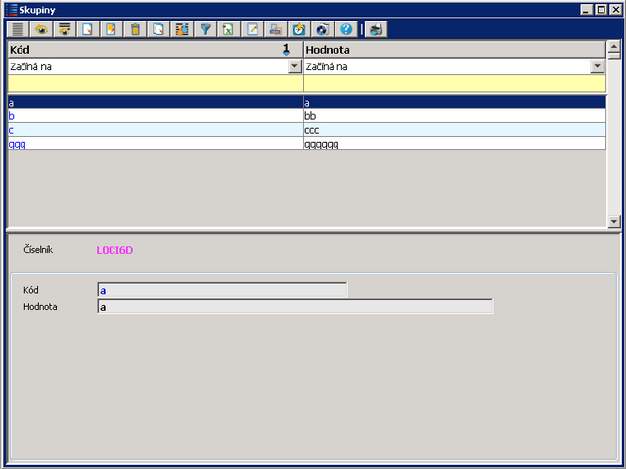This screenshot has width=626, height=469.
Task: Click the grid scrollbar up arrow
Action: (614, 46)
